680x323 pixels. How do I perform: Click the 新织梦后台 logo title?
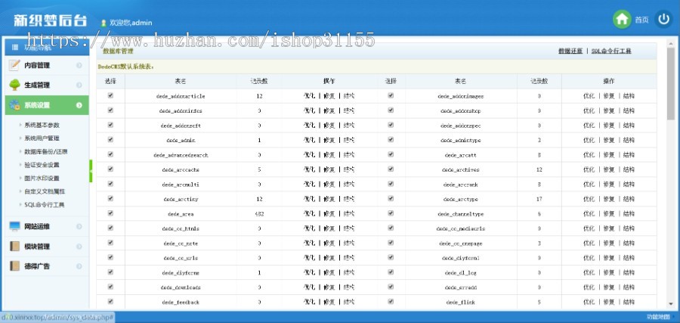(x=50, y=20)
